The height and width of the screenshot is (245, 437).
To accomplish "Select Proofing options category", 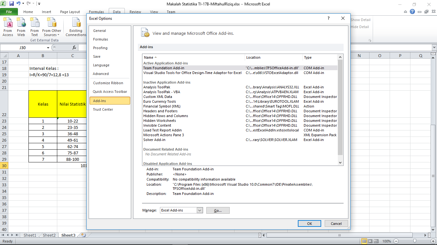I will (109, 48).
